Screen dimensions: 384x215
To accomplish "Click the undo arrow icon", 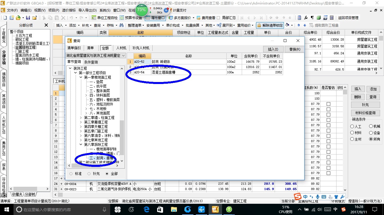I will point(72,18).
